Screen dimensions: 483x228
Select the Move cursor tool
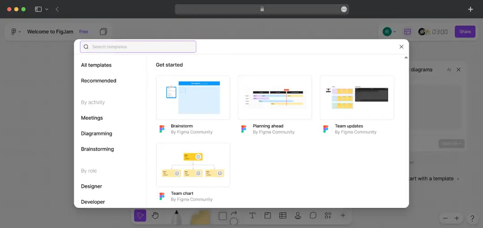pos(140,215)
